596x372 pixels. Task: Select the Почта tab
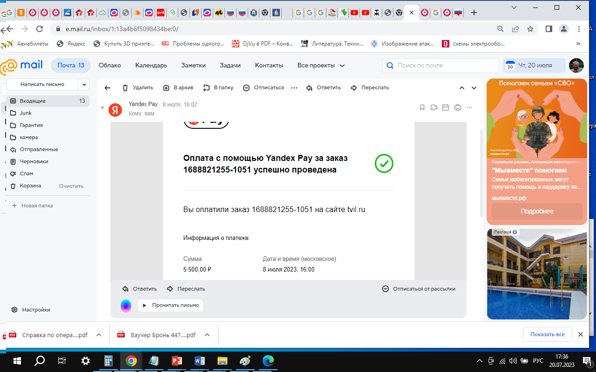pos(71,66)
